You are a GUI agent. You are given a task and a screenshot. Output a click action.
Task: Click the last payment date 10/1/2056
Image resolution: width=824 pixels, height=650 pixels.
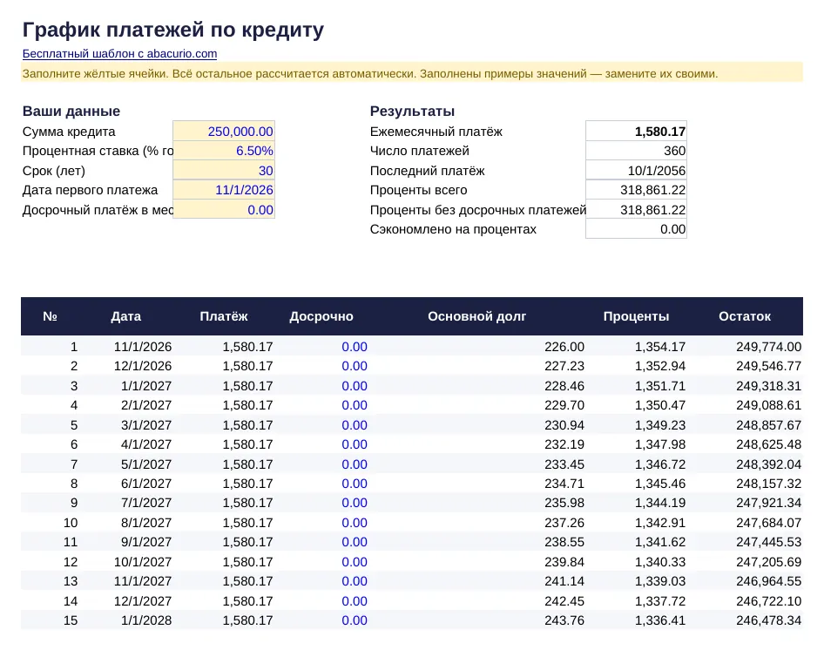(636, 171)
